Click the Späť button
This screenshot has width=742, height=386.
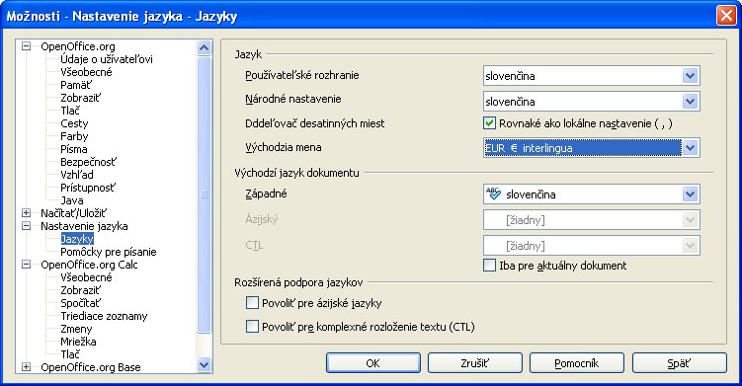point(679,363)
